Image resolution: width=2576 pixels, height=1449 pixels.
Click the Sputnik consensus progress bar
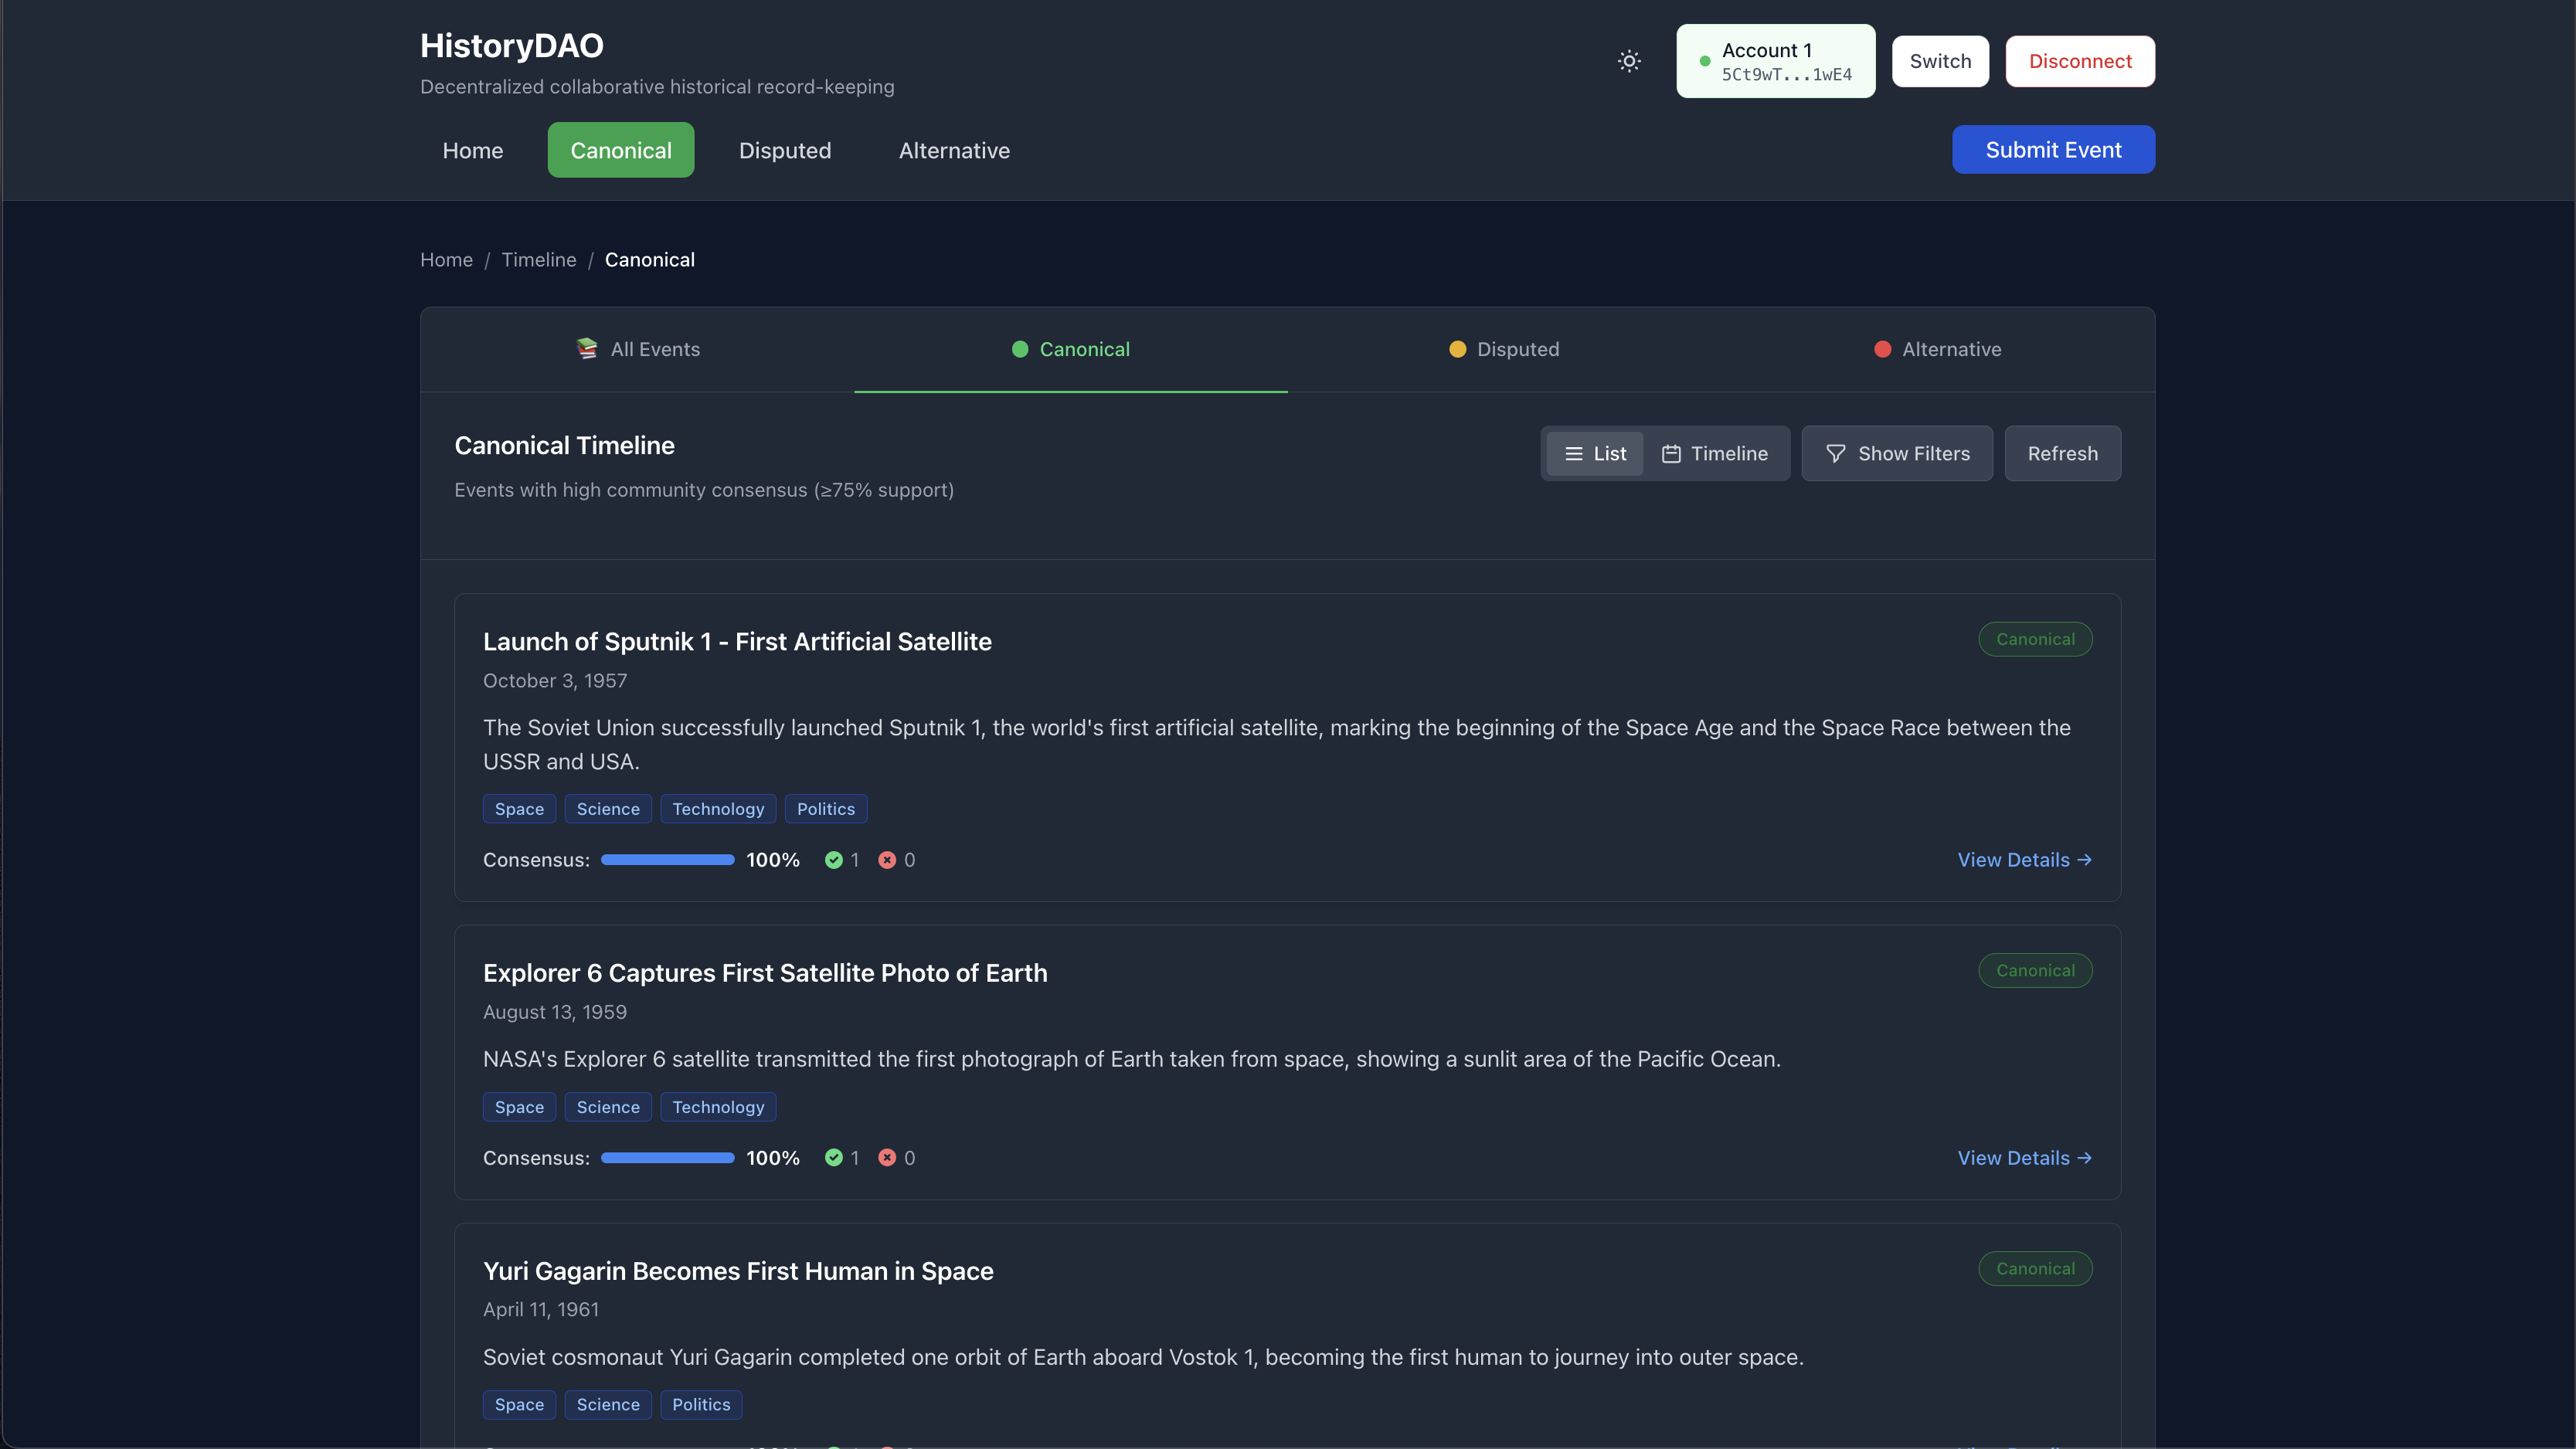667,860
